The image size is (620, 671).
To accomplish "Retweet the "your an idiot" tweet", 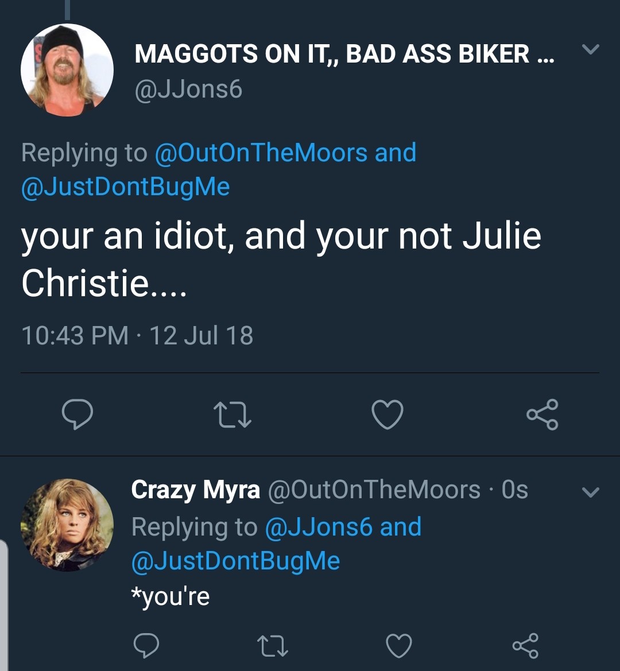I will pos(232,414).
